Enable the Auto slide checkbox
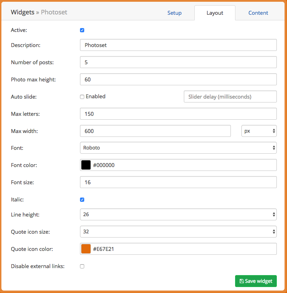287x293 pixels. coord(82,96)
